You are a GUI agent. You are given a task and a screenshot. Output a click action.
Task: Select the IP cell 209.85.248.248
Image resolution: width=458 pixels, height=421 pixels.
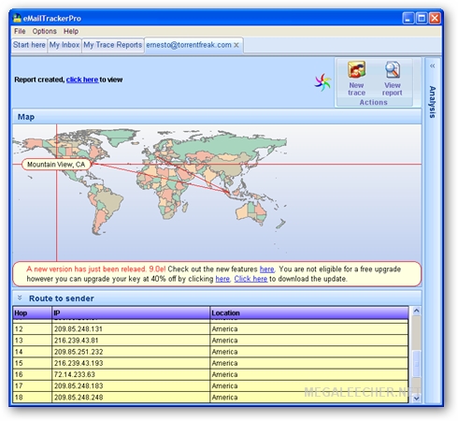pyautogui.click(x=131, y=398)
